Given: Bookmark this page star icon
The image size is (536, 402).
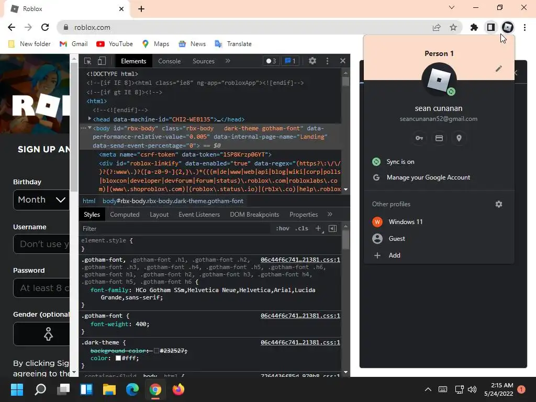Looking at the screenshot, I should coord(453,27).
